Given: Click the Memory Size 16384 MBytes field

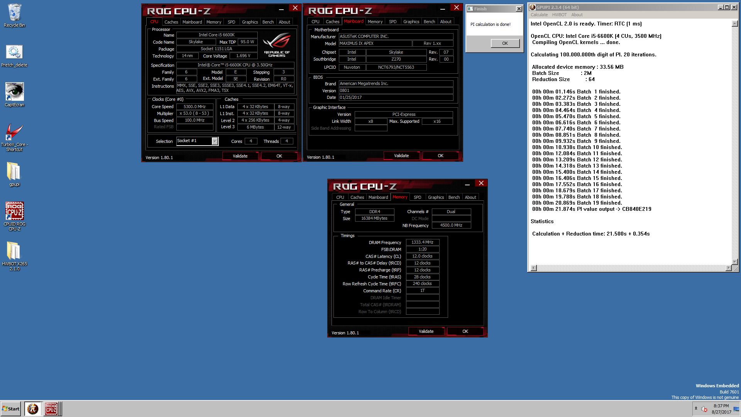Looking at the screenshot, I should tap(374, 219).
